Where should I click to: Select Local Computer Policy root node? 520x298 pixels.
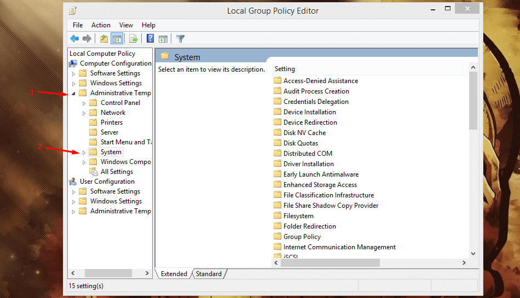(102, 53)
